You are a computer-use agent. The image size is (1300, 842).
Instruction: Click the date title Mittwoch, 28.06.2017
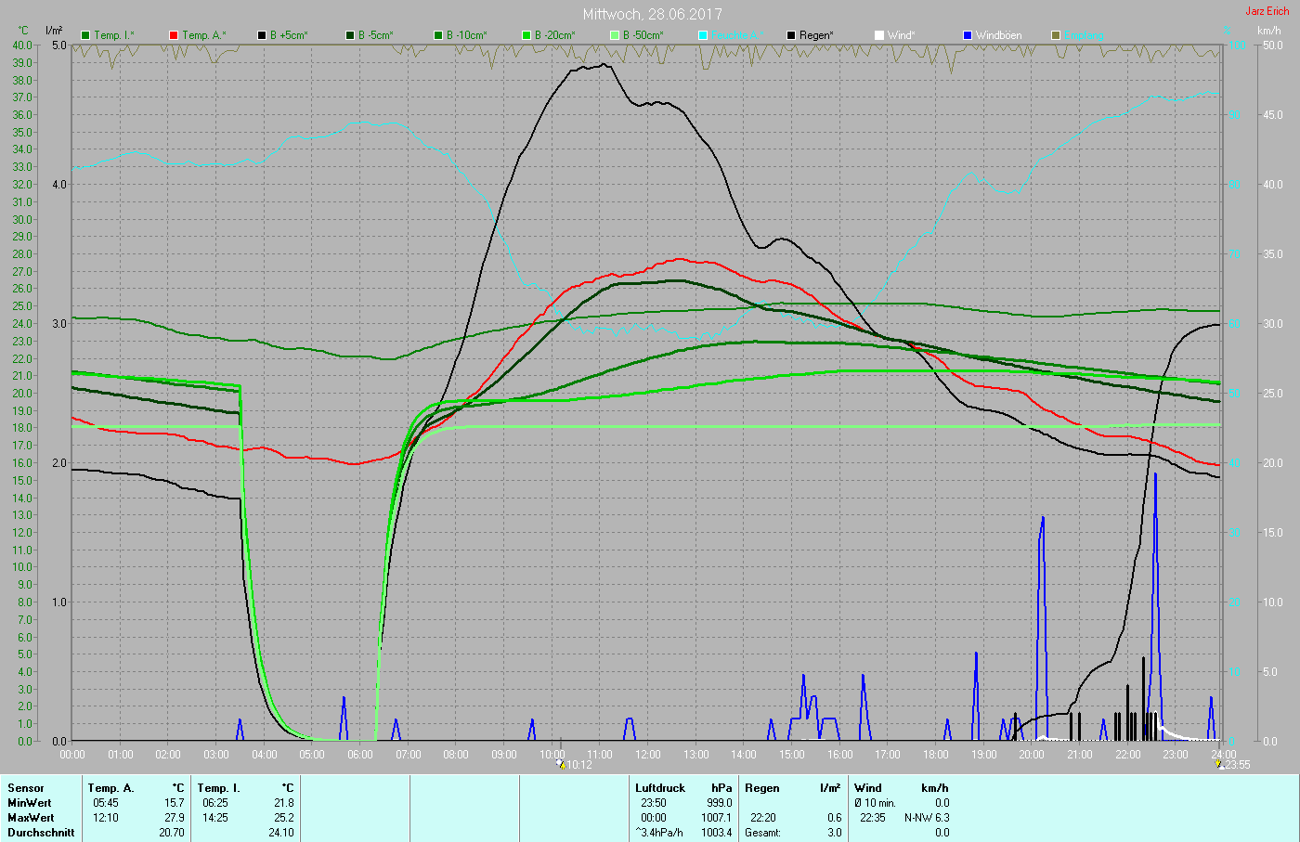pos(652,14)
